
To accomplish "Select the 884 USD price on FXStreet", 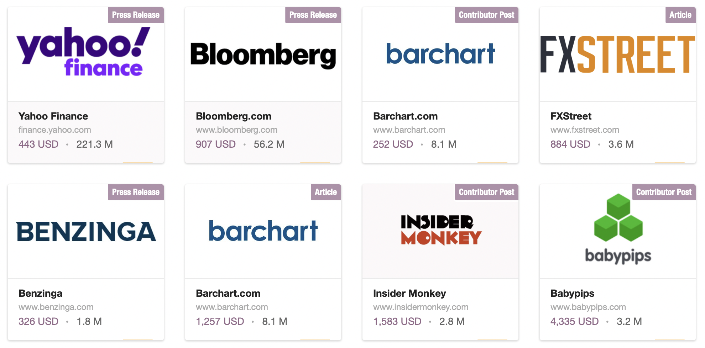I will coord(570,144).
